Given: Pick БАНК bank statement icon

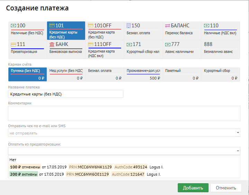Looking at the screenshot, I should click(52, 44).
